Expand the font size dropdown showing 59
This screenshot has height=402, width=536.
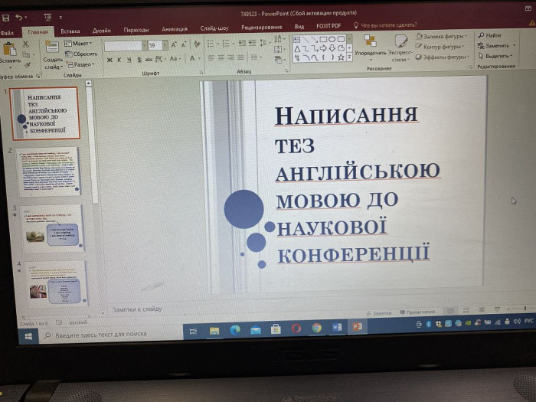[165, 46]
